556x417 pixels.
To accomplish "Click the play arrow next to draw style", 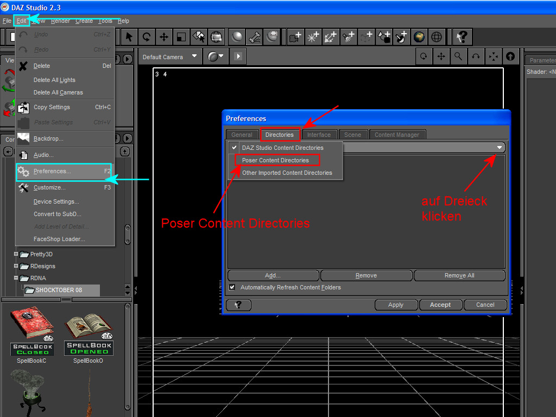I will coord(238,56).
